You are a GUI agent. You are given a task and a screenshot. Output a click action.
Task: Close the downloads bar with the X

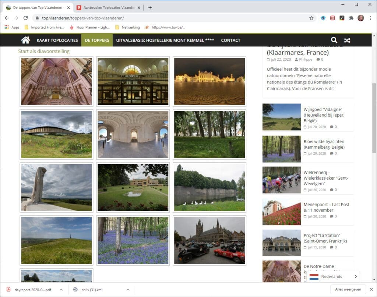point(371,289)
